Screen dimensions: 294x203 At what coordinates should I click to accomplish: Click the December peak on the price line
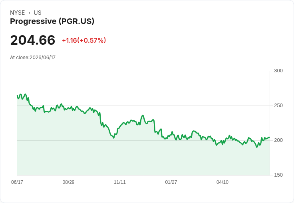click(143, 115)
